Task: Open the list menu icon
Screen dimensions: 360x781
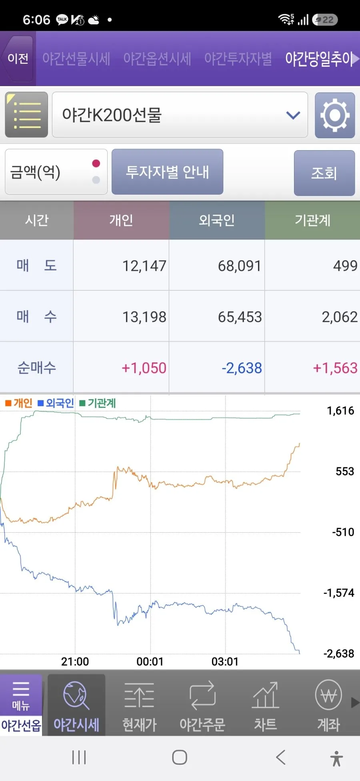Action: pyautogui.click(x=26, y=115)
